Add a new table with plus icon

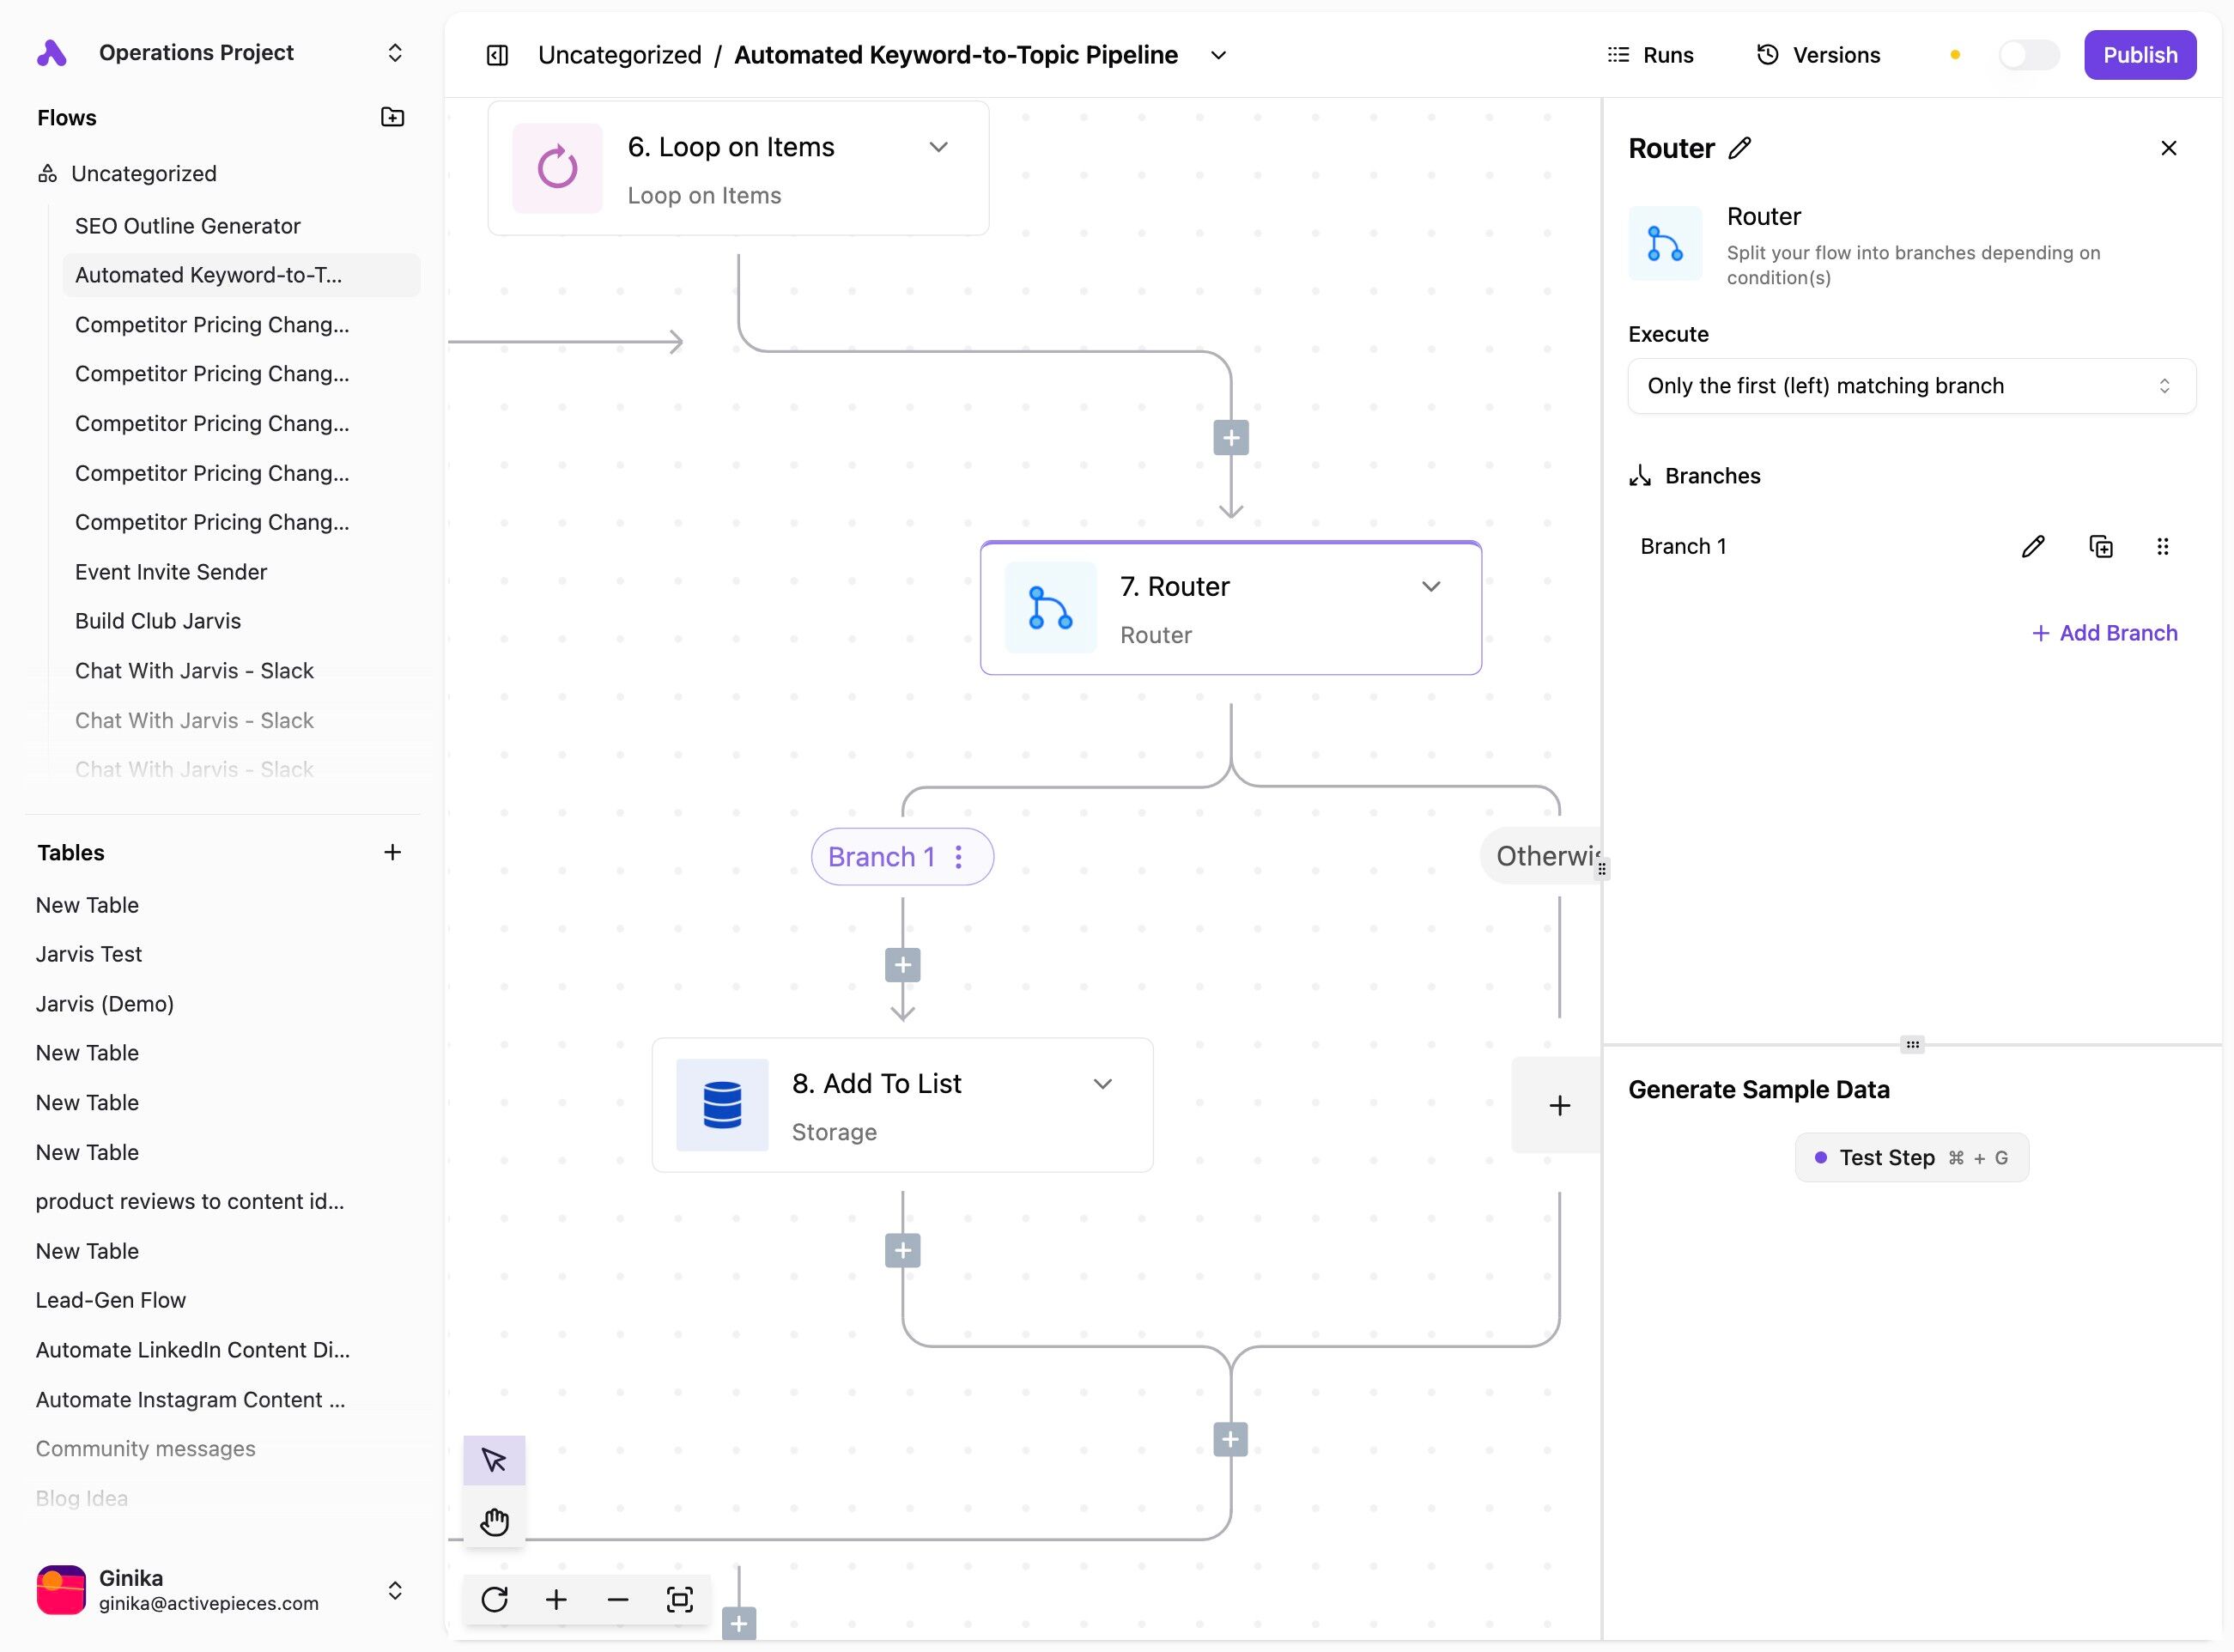(392, 852)
